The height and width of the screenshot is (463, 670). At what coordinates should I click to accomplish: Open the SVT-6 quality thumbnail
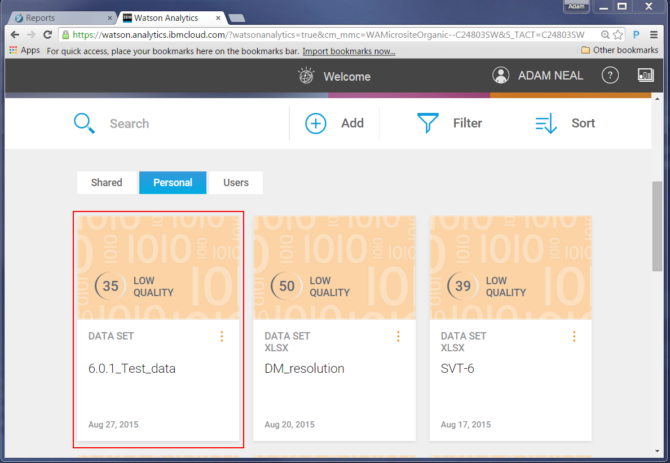tap(510, 267)
